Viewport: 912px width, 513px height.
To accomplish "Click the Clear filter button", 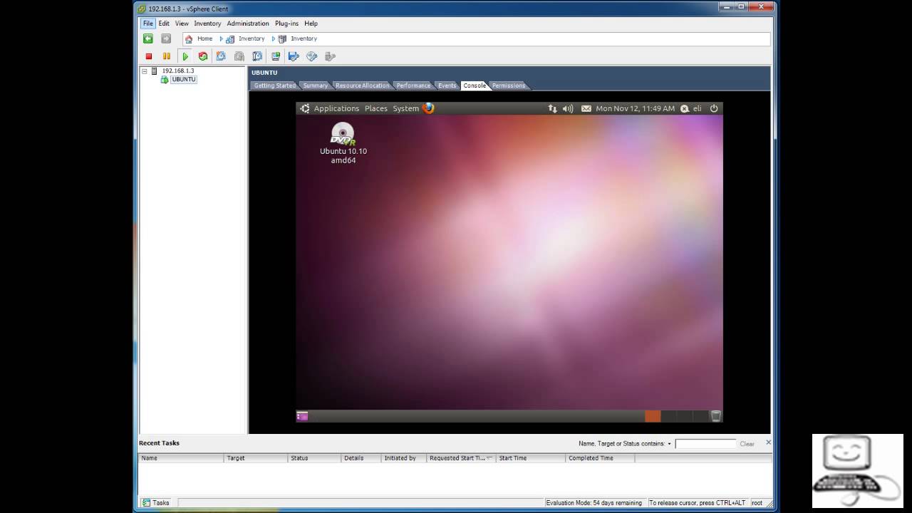I will tap(747, 444).
